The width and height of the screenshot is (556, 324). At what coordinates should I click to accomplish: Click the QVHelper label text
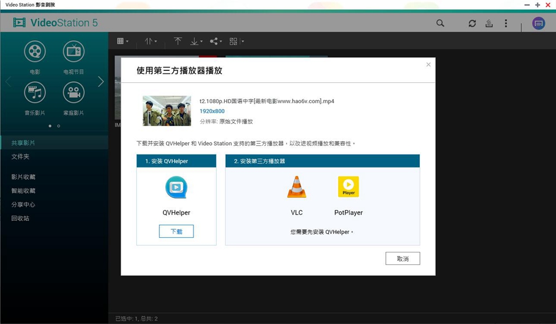176,213
